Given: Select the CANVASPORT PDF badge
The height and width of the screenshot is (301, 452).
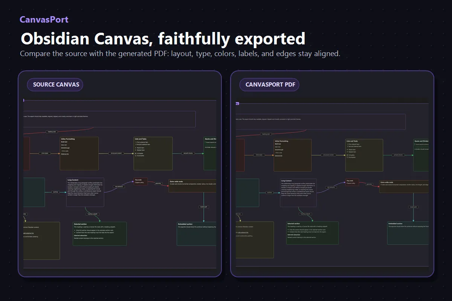Looking at the screenshot, I should [x=269, y=85].
